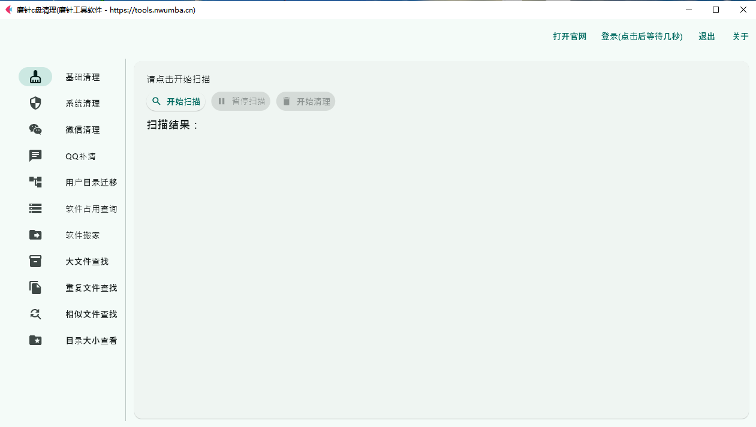Select the 基础清理 brush icon in sidebar
Screen dimensions: 756x427
[x=35, y=77]
